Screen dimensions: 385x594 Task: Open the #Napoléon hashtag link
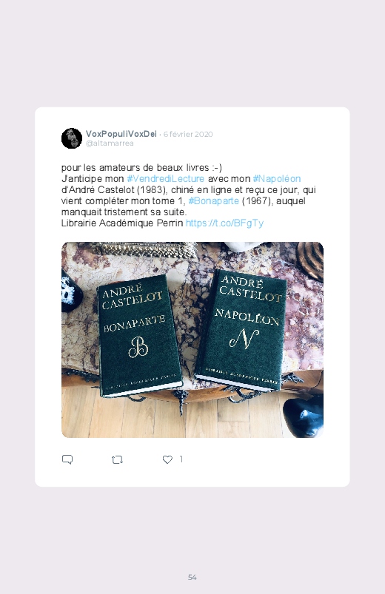(277, 178)
